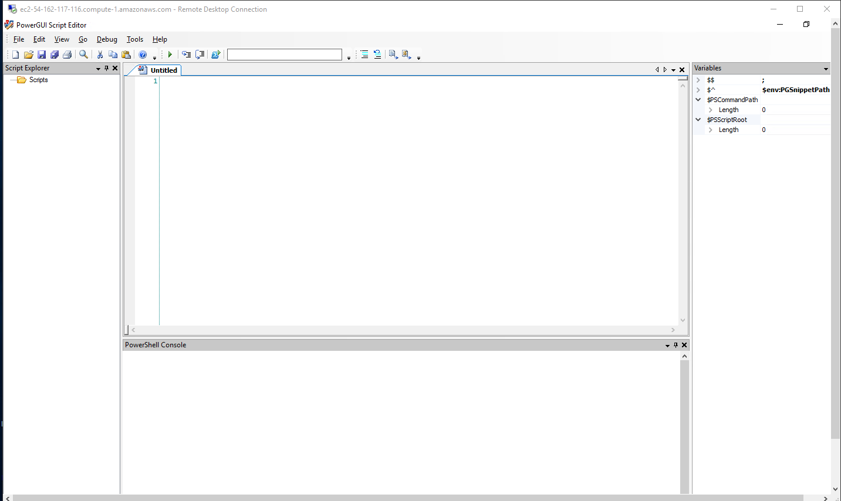Click the New script icon

15,55
